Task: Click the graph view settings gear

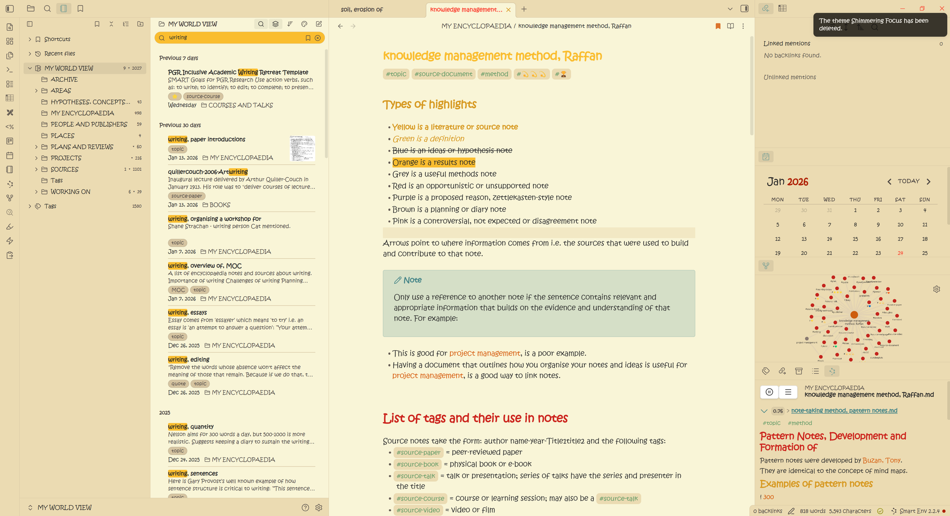Action: coord(936,289)
